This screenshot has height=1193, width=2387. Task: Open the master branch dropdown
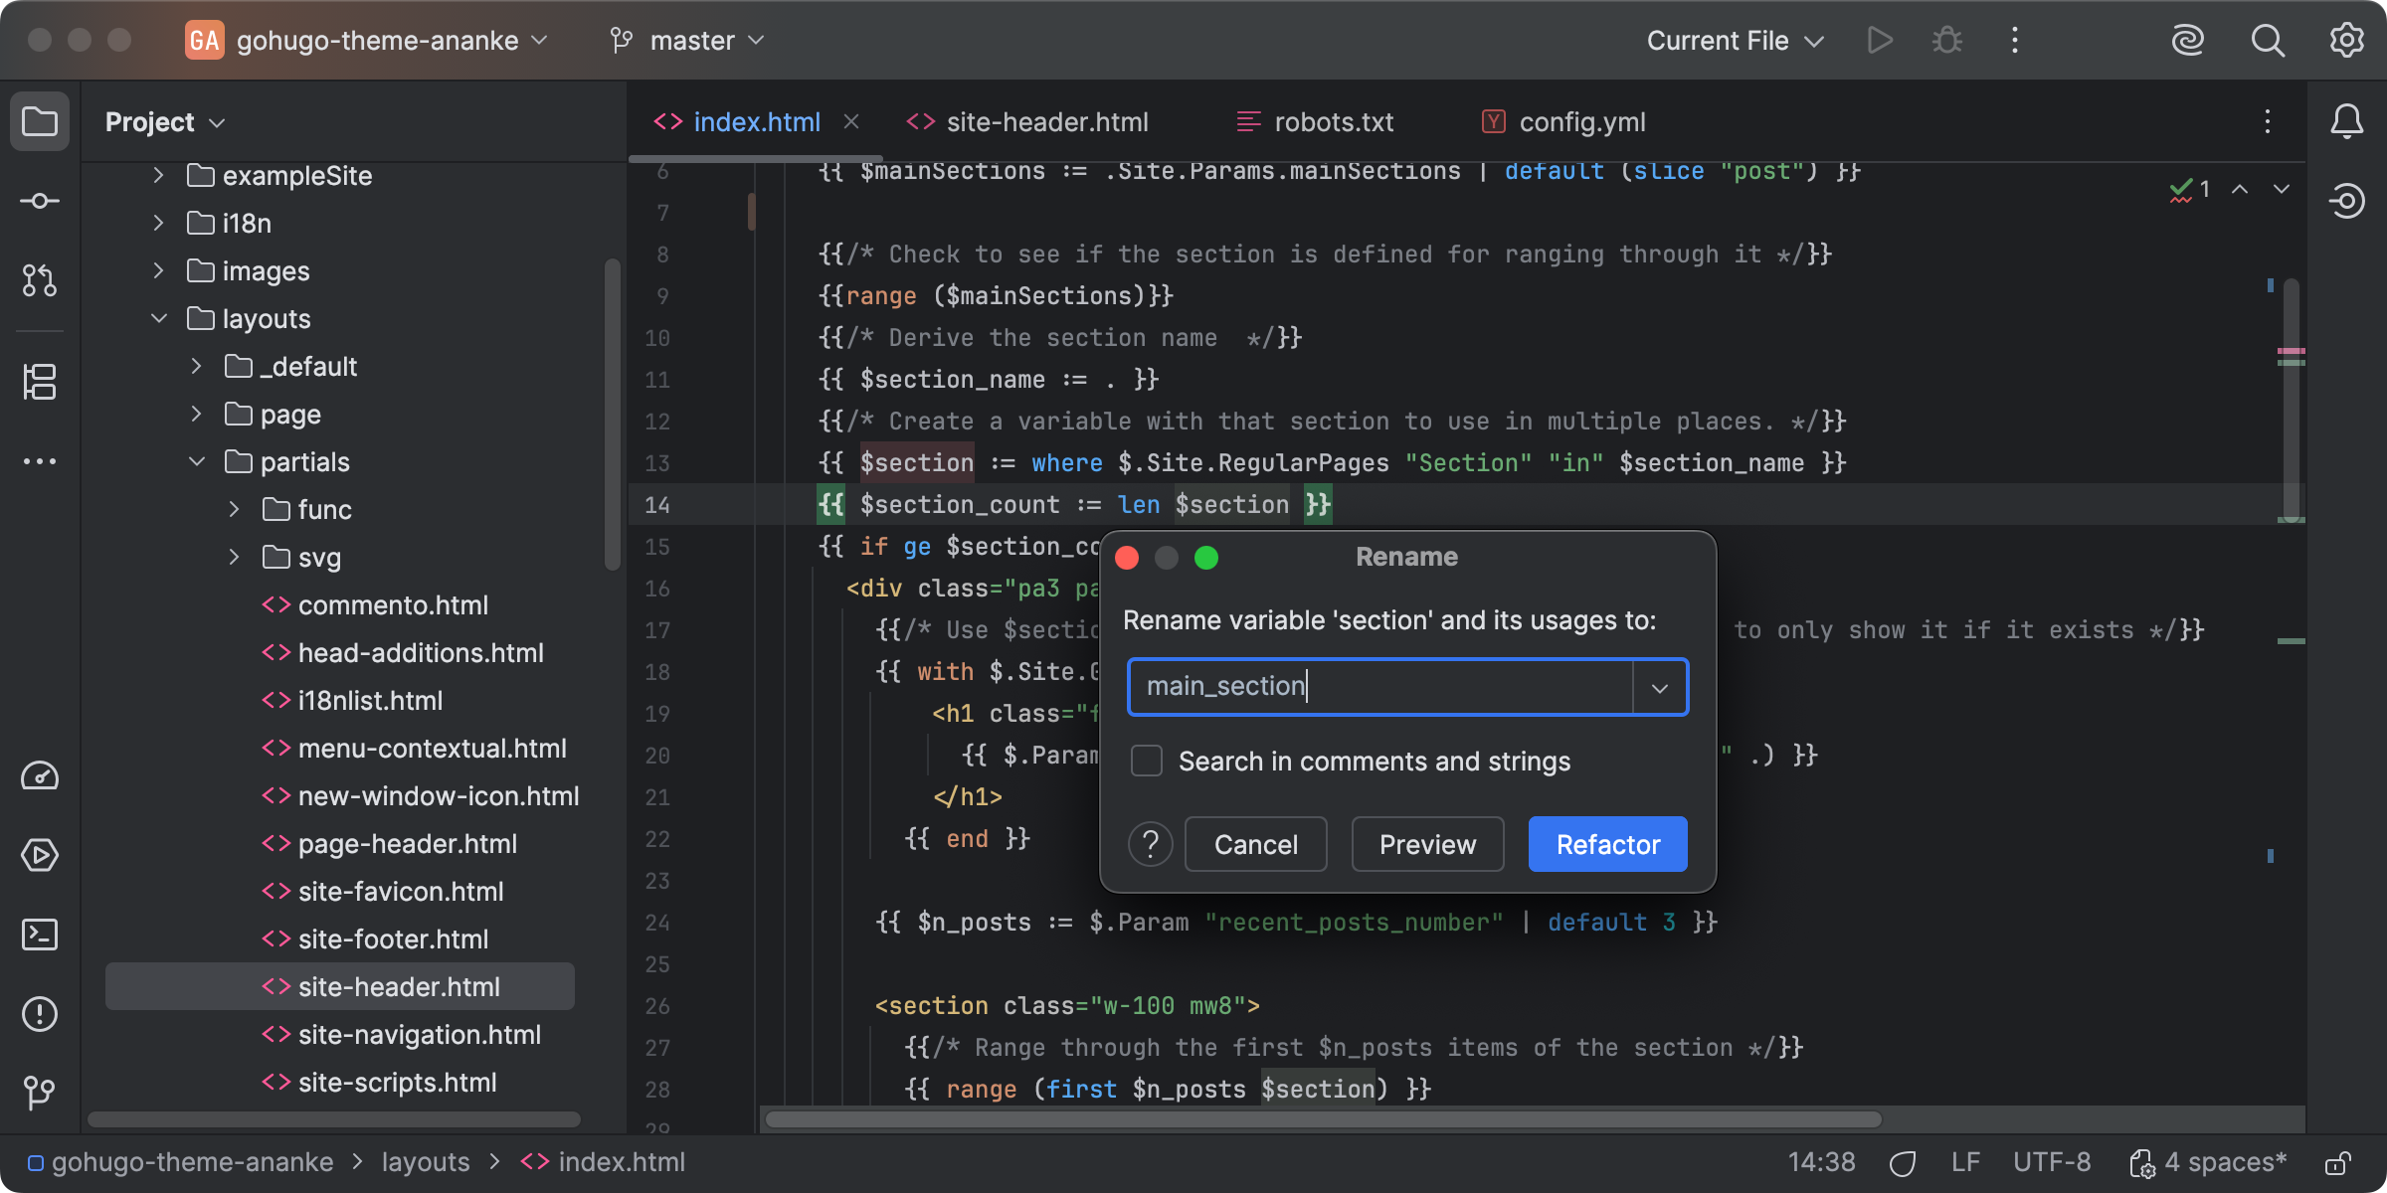tap(687, 41)
